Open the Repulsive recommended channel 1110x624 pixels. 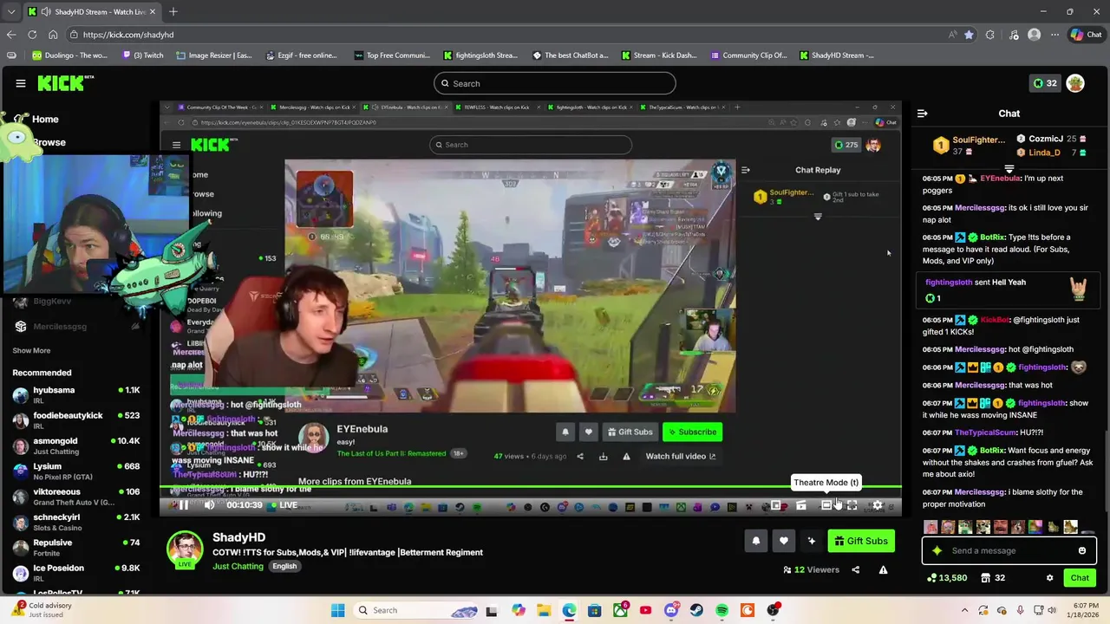pyautogui.click(x=76, y=547)
